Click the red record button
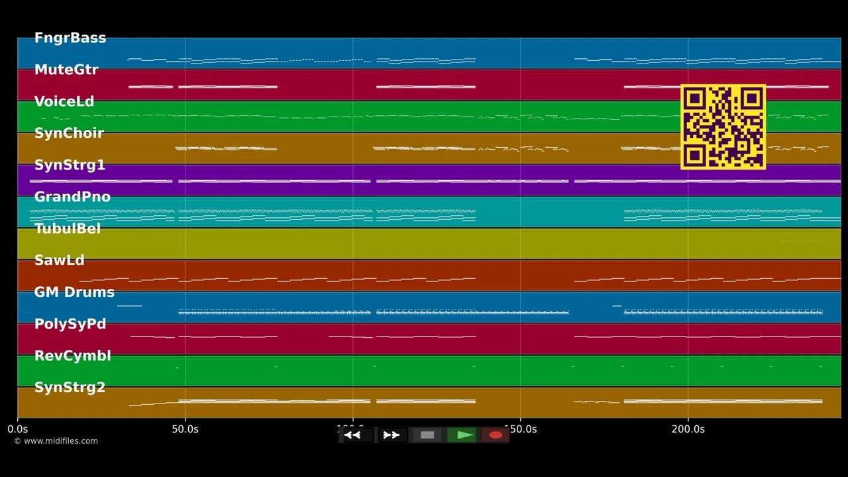The image size is (848, 477). pos(496,435)
